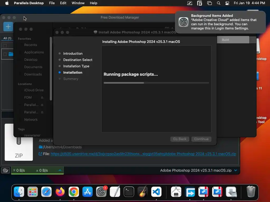This screenshot has height=202, width=270.
Task: Open the File menu
Action: click(52, 3)
